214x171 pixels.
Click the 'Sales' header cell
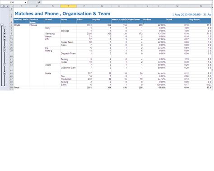pyautogui.click(x=84, y=21)
